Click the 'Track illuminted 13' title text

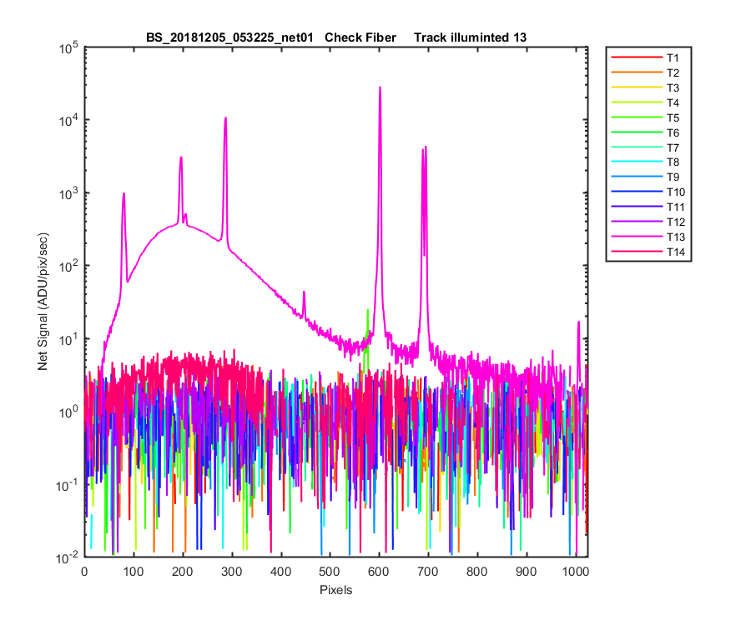tap(471, 37)
